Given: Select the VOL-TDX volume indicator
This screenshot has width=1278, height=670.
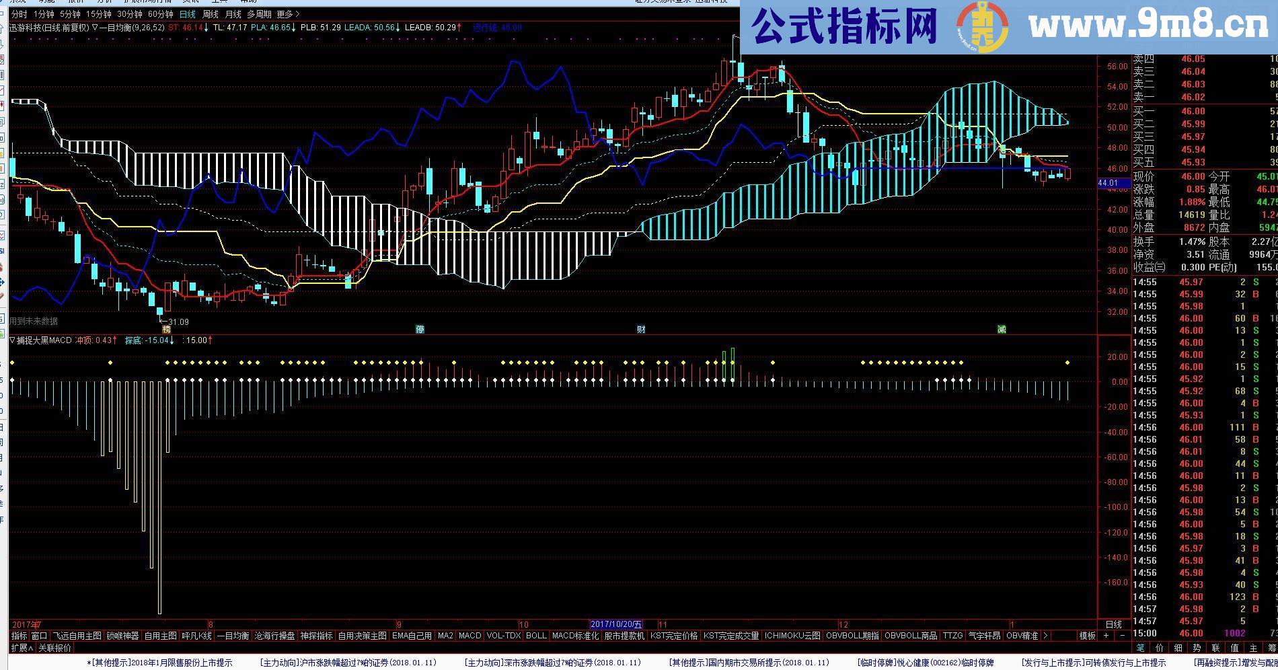Looking at the screenshot, I should [x=502, y=634].
